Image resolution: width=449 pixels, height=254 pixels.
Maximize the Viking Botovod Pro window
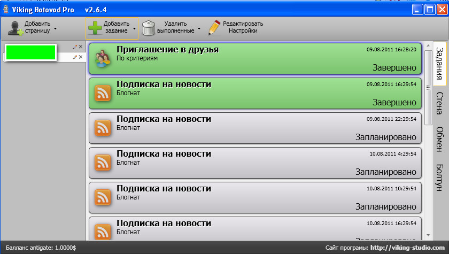coord(430,10)
